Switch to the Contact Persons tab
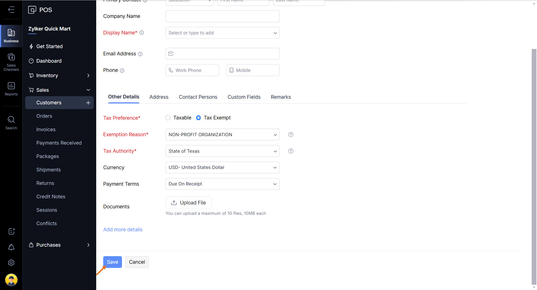The image size is (537, 290). point(198,97)
